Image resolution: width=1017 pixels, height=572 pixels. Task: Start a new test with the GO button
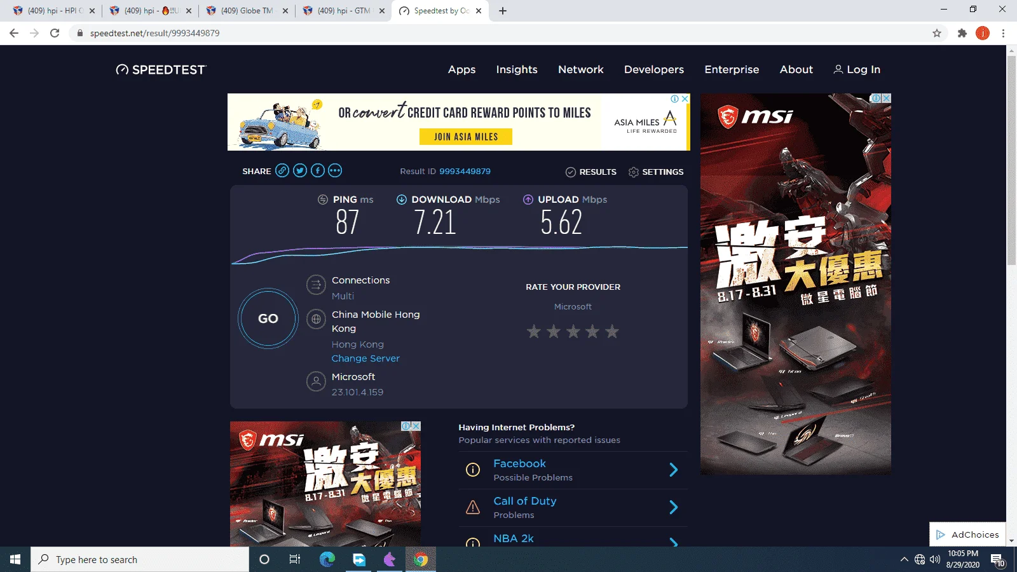(268, 318)
